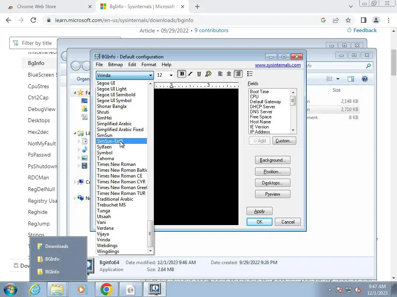Bookmark this page with star icon
Image resolution: width=397 pixels, height=297 pixels.
pyautogui.click(x=348, y=20)
